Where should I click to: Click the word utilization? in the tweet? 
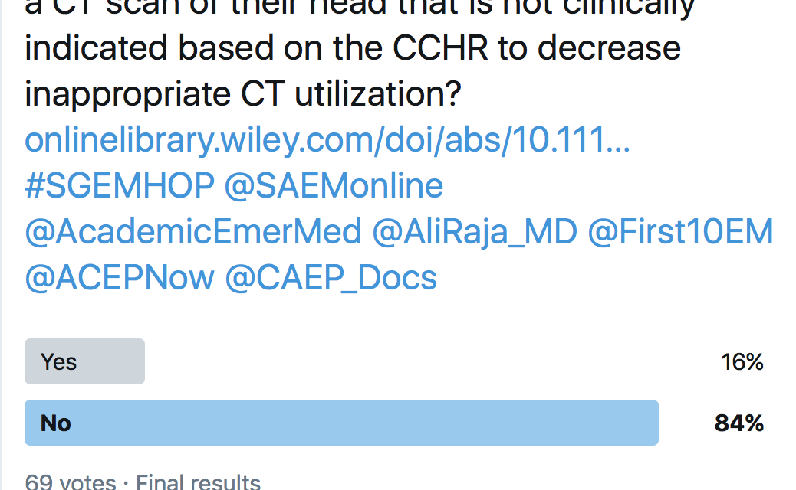tap(378, 93)
